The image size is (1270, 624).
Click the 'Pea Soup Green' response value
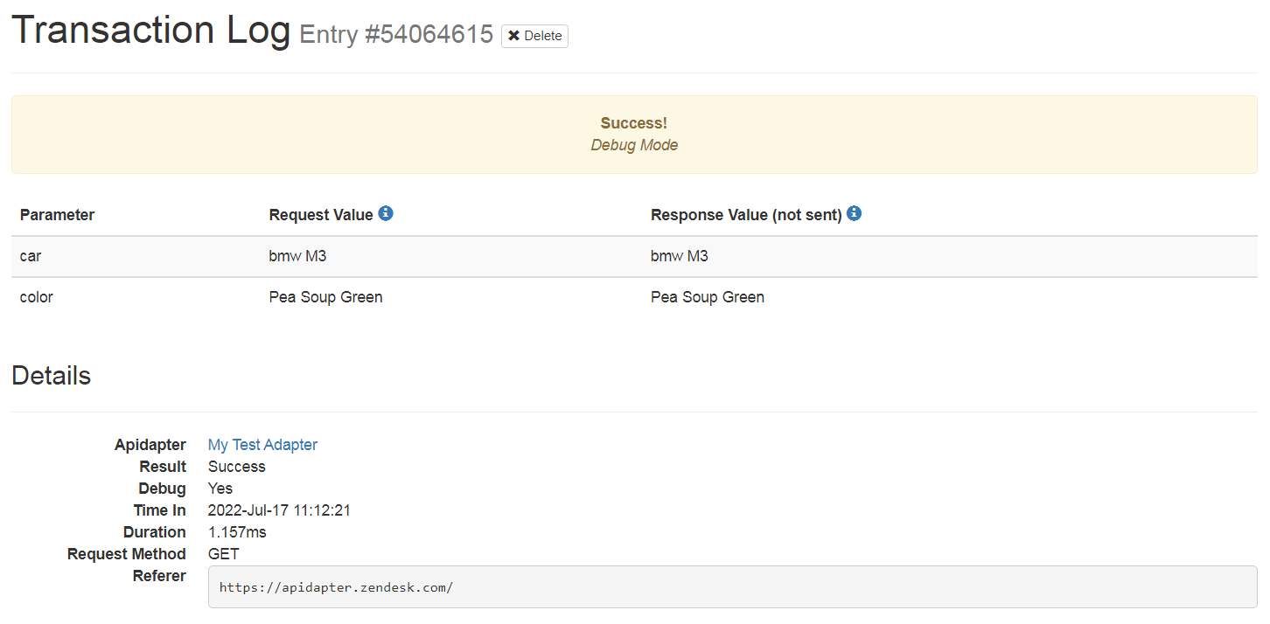click(708, 297)
